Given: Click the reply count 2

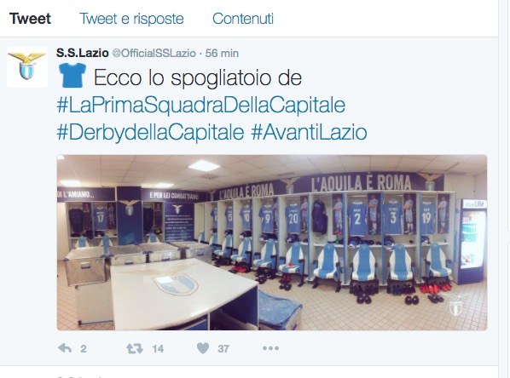Looking at the screenshot, I should click(x=84, y=349).
